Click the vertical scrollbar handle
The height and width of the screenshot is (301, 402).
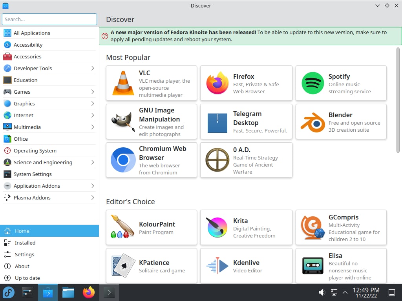click(x=398, y=100)
